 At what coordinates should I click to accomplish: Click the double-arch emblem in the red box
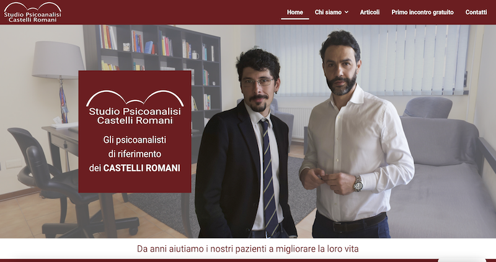pyautogui.click(x=135, y=98)
